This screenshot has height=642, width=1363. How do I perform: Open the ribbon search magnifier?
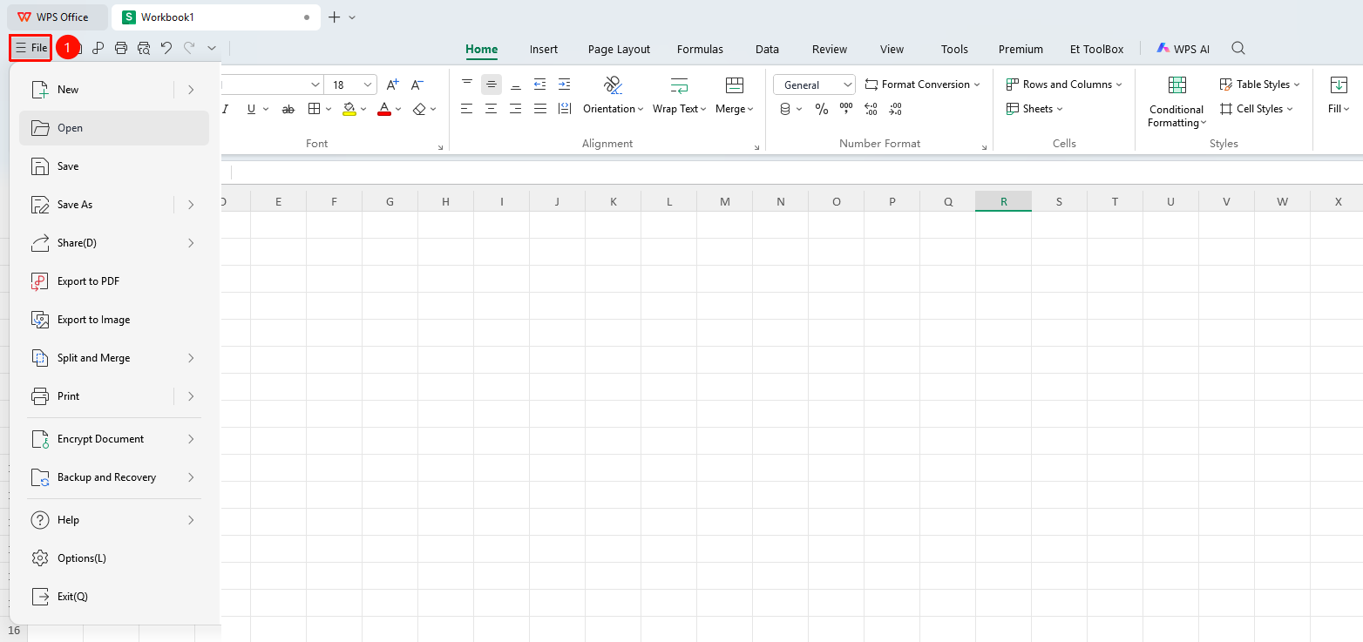tap(1238, 49)
